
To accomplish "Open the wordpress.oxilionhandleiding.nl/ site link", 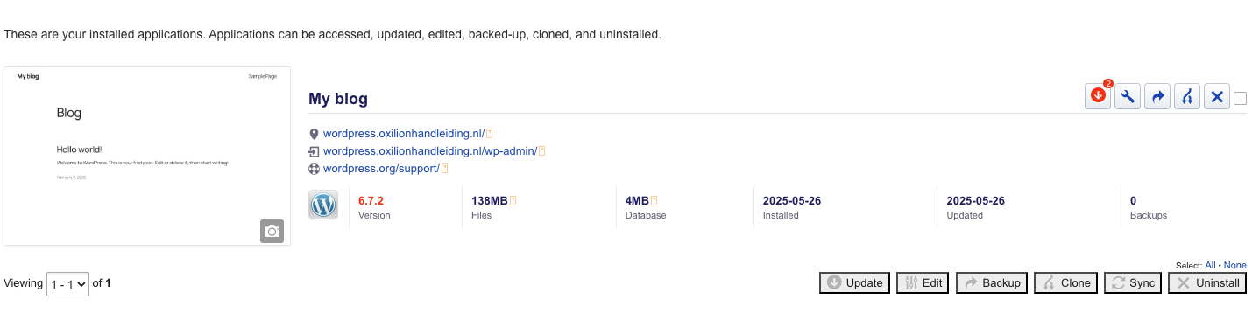I will click(403, 133).
